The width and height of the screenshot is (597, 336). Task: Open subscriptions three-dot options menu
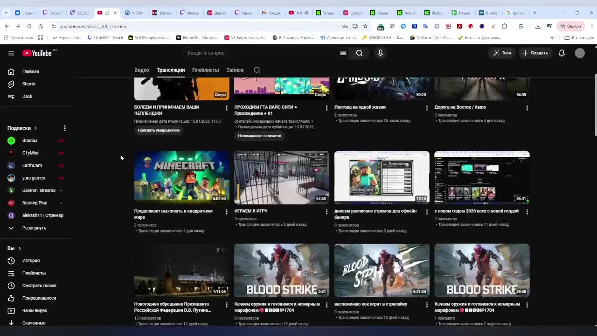tap(65, 128)
